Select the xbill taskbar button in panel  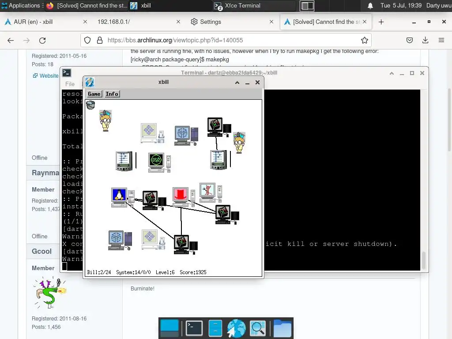click(170, 5)
